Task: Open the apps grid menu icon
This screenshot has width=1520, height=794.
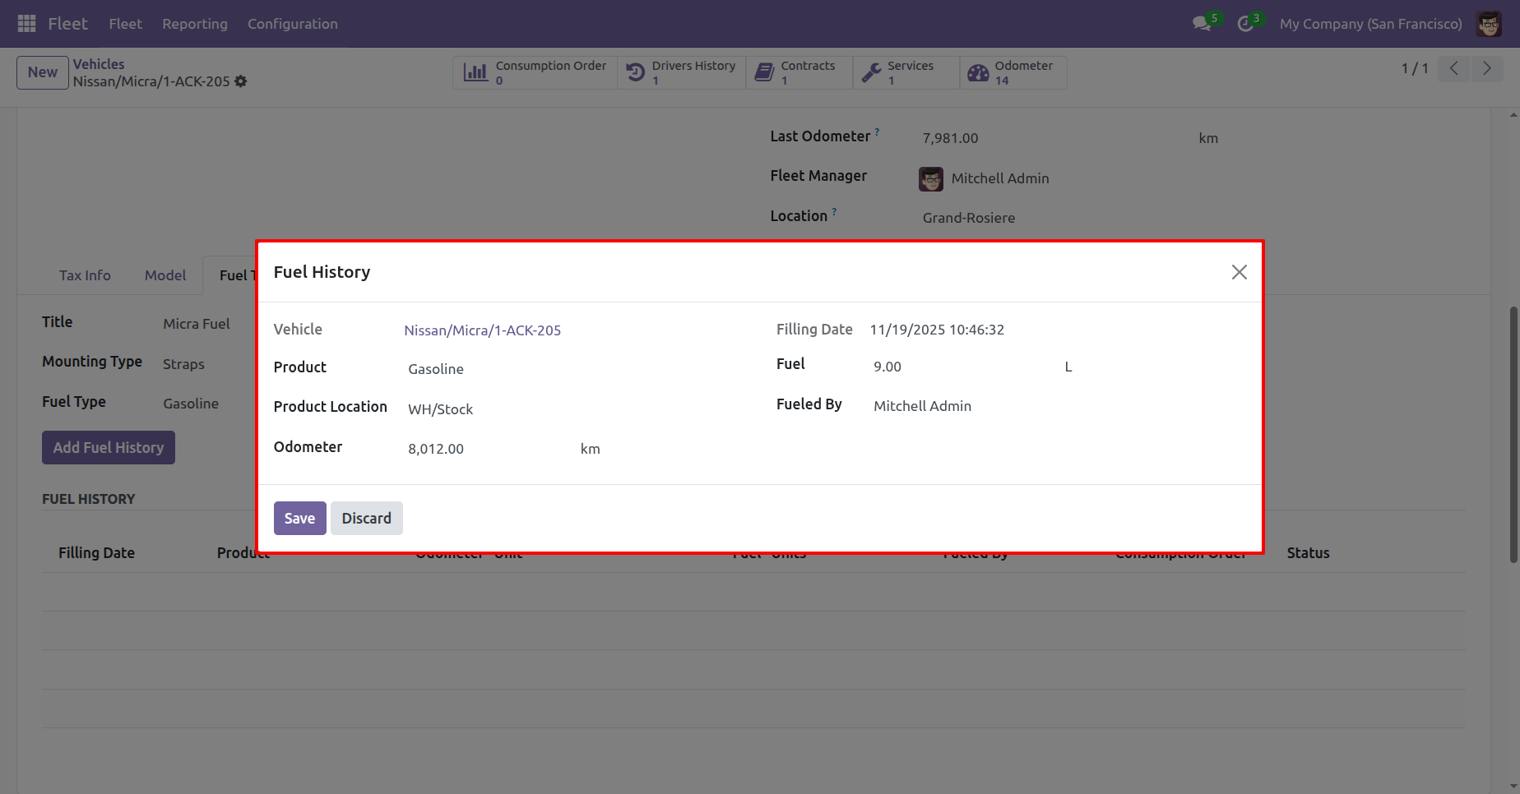Action: (x=26, y=24)
